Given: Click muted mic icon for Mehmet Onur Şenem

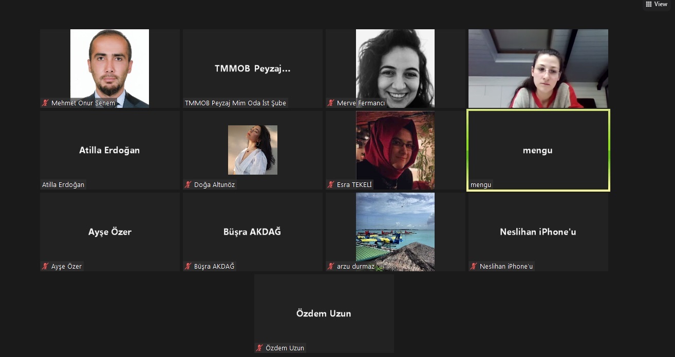Looking at the screenshot, I should [x=46, y=103].
